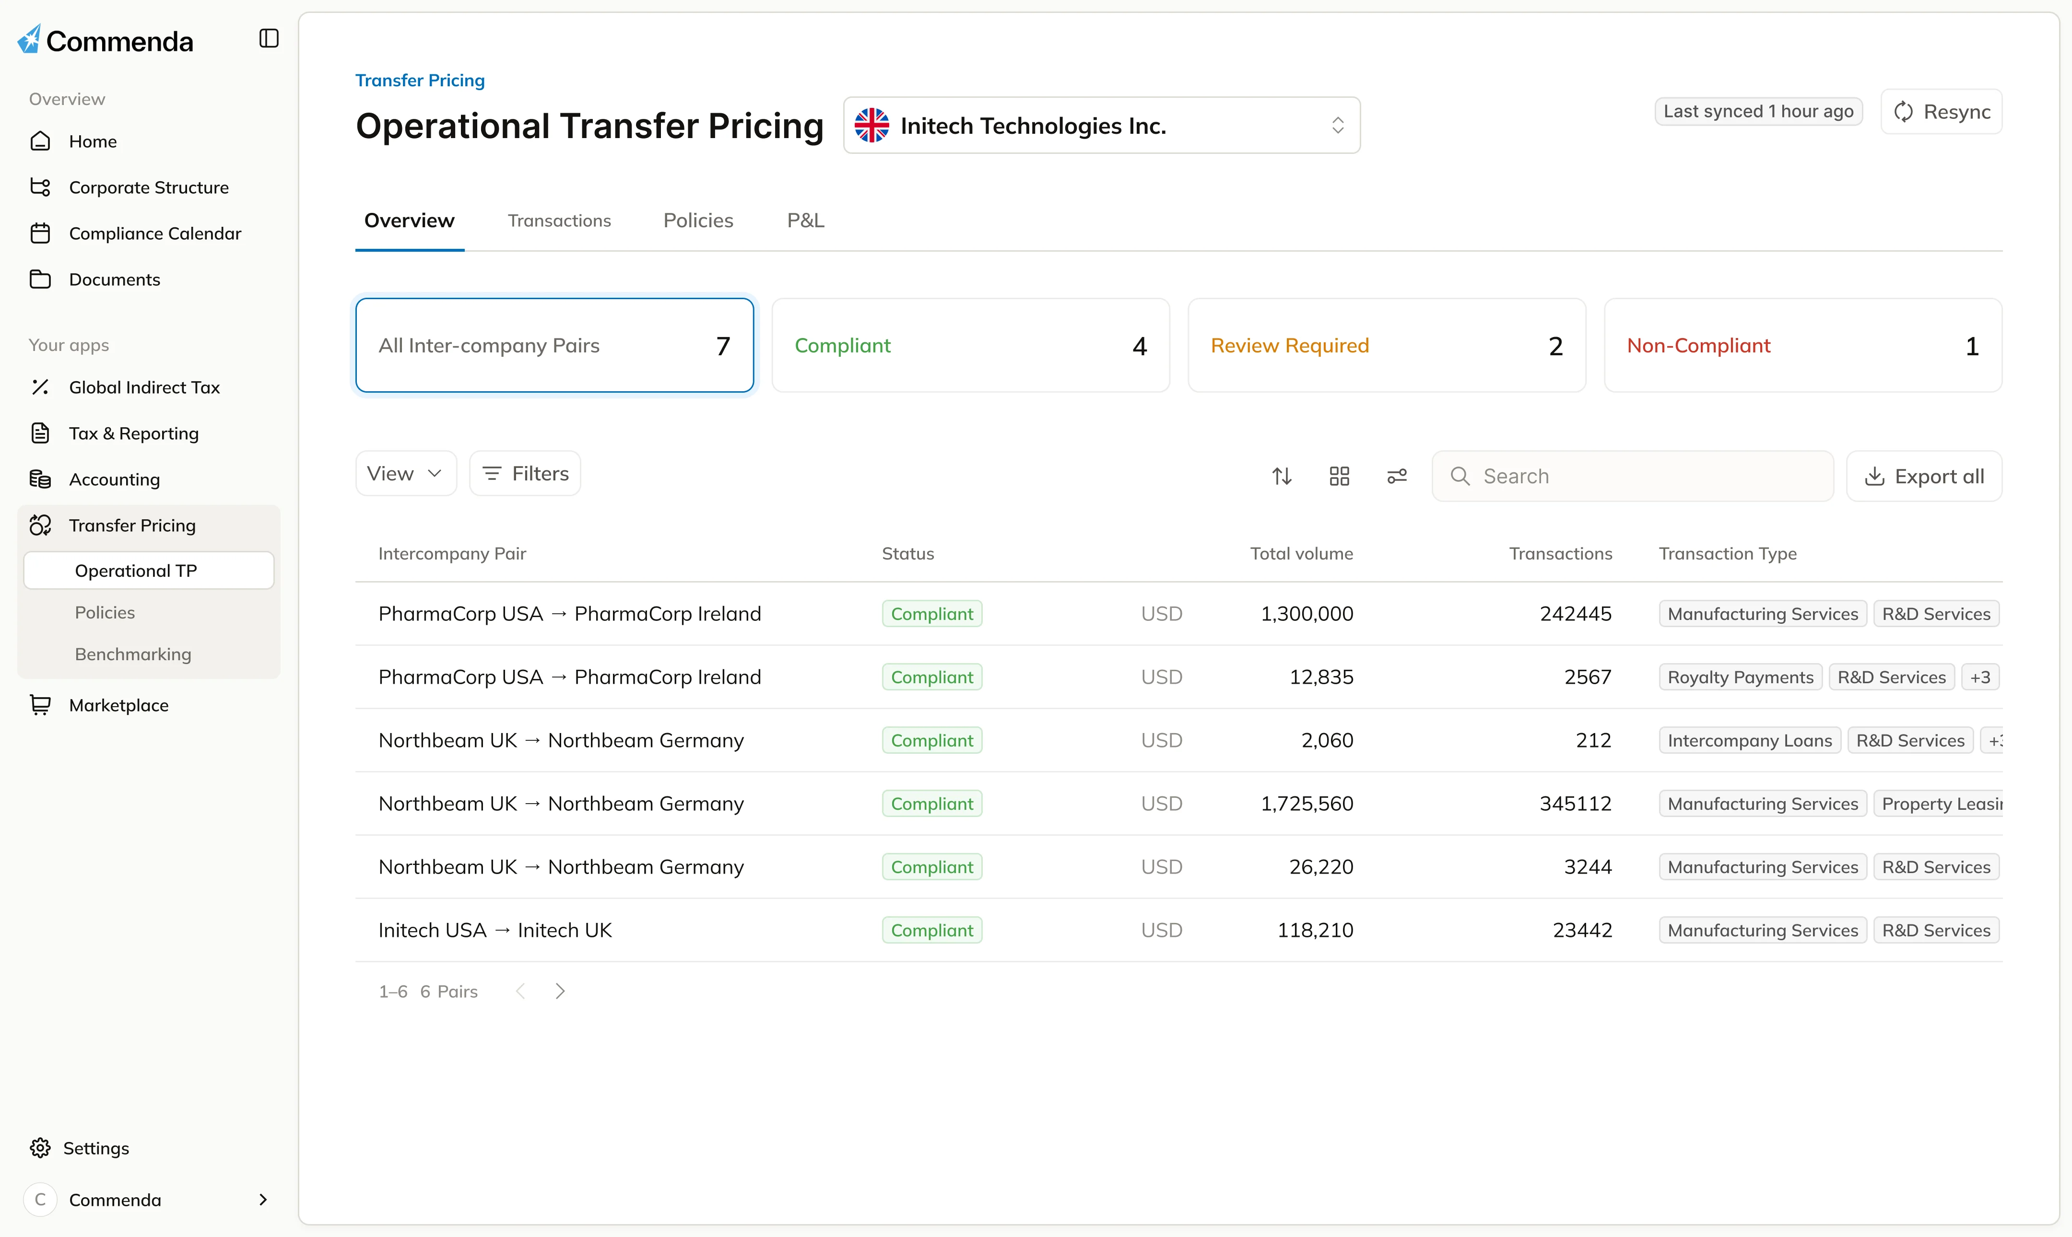Open the Accounting app
2072x1237 pixels.
(x=113, y=479)
